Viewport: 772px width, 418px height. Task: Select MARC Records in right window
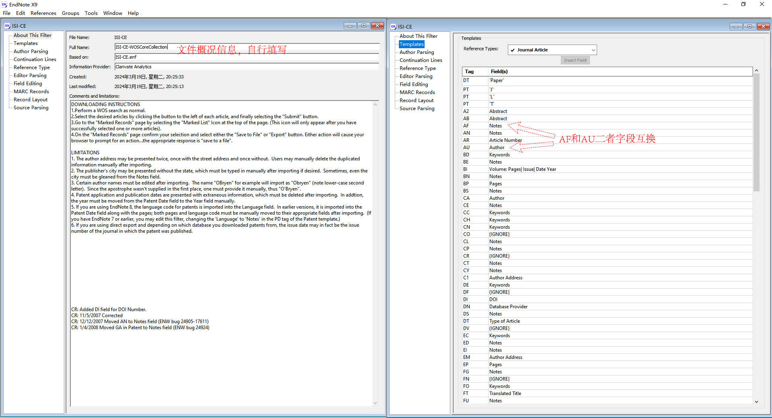pos(417,92)
